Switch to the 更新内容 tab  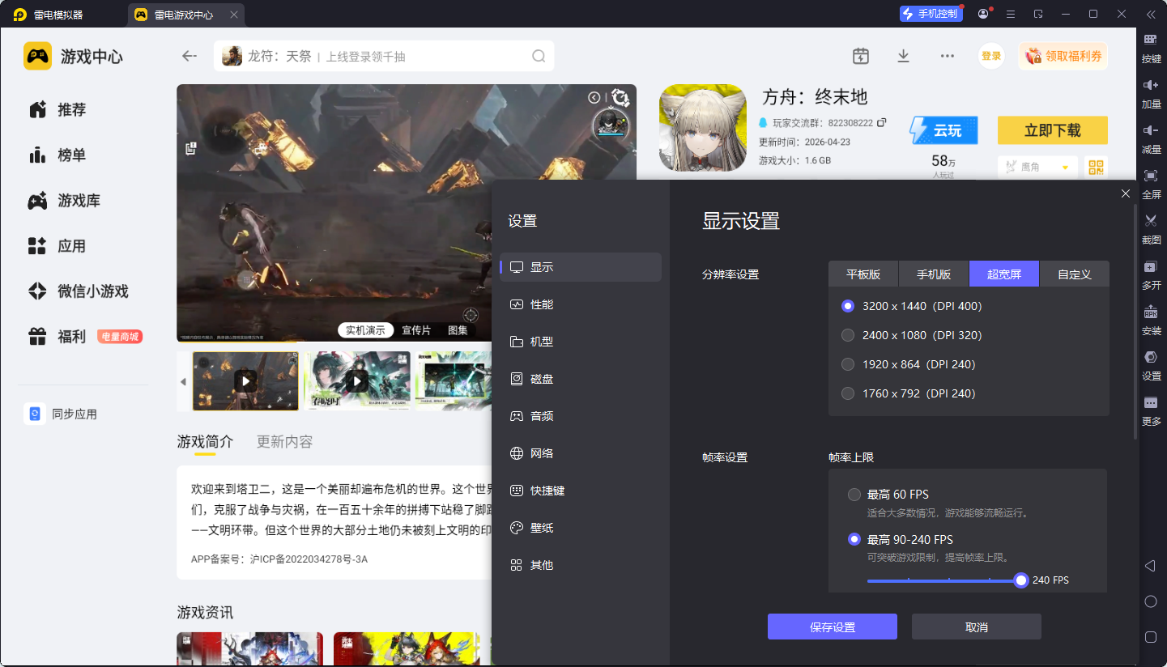tap(284, 442)
